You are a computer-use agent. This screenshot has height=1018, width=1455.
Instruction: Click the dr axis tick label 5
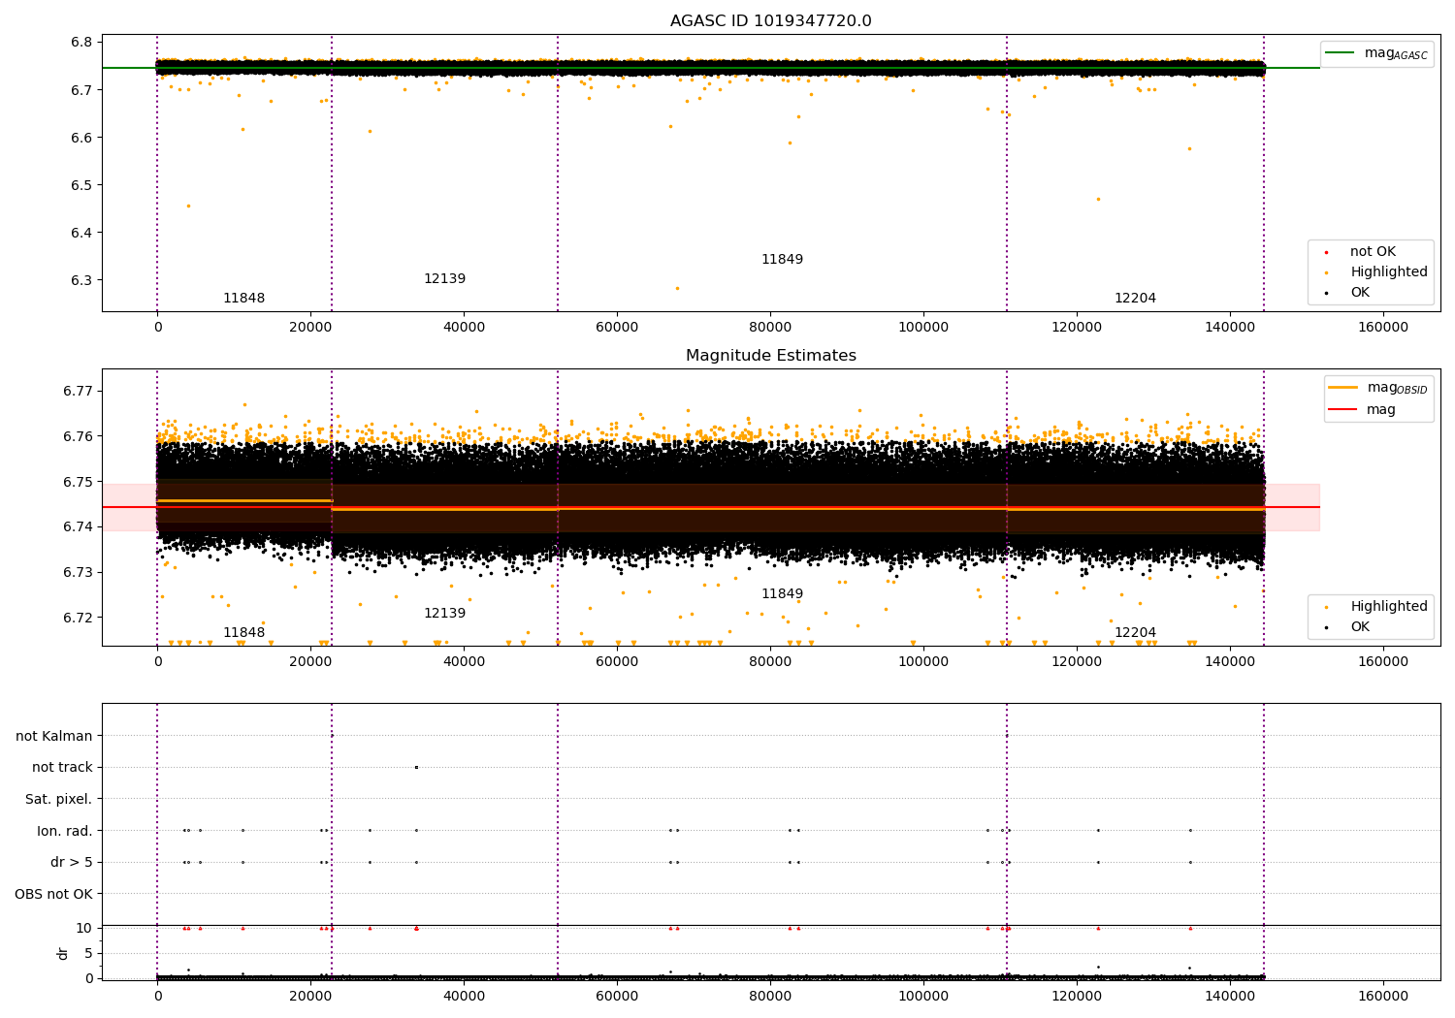point(88,953)
